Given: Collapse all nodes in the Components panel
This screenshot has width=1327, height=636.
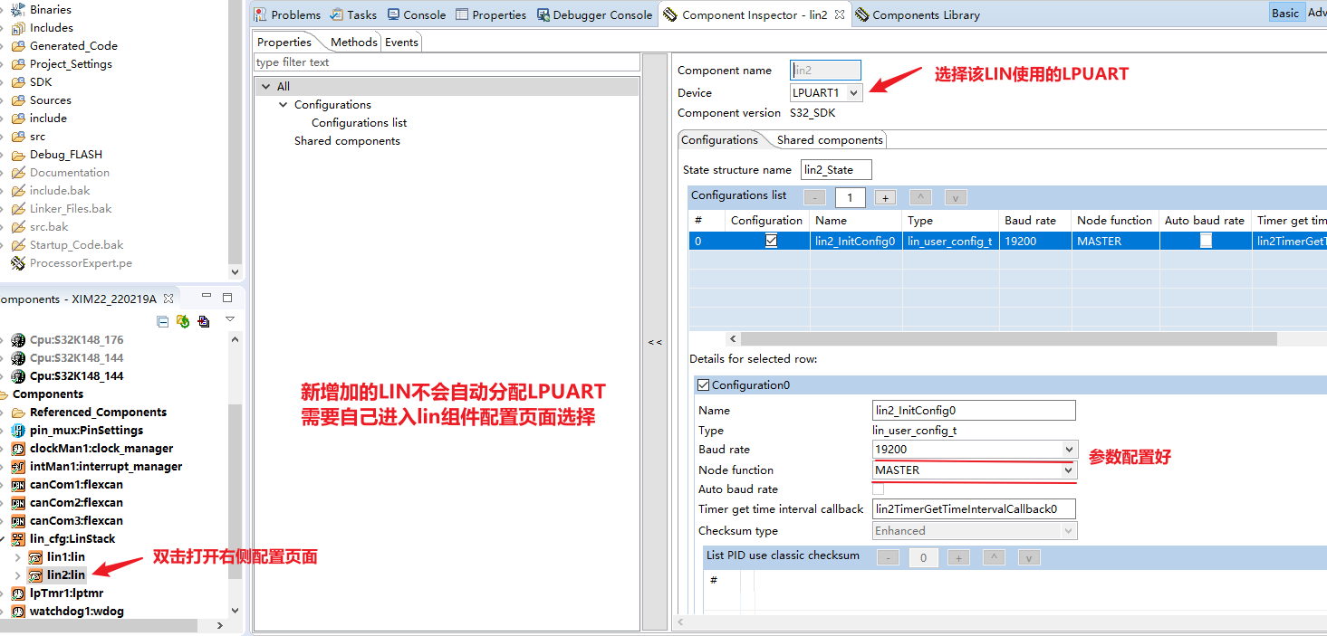Looking at the screenshot, I should click(x=163, y=321).
